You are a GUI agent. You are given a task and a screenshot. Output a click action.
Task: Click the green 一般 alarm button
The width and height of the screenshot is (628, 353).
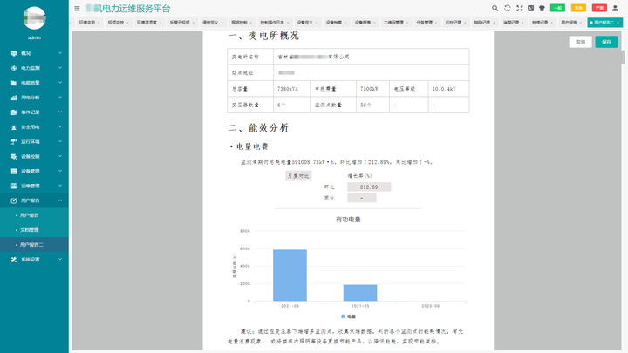pyautogui.click(x=557, y=8)
